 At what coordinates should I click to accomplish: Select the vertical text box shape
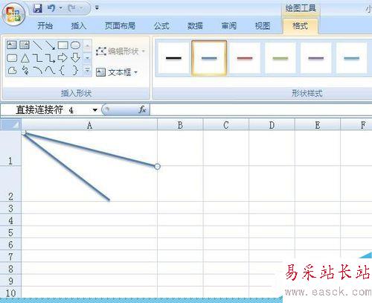25,45
